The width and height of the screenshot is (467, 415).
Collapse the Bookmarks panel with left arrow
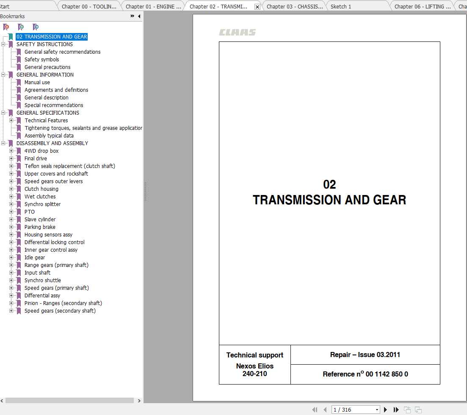[x=139, y=16]
